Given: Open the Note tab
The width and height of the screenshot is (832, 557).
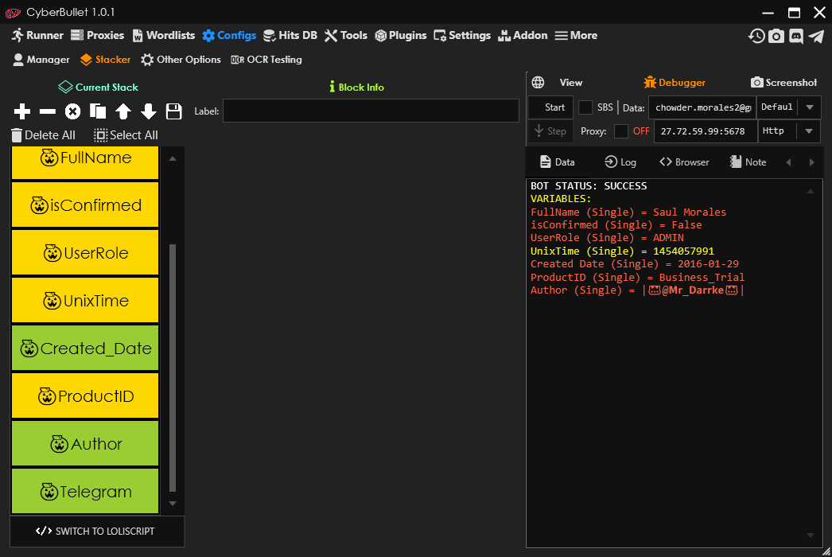Looking at the screenshot, I should (x=748, y=162).
